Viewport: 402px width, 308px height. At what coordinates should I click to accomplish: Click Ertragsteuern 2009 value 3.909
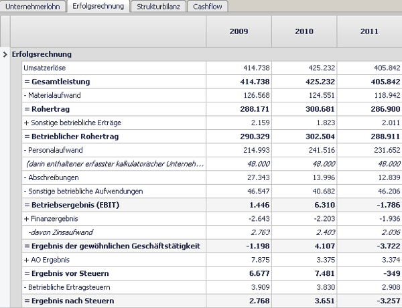(260, 287)
